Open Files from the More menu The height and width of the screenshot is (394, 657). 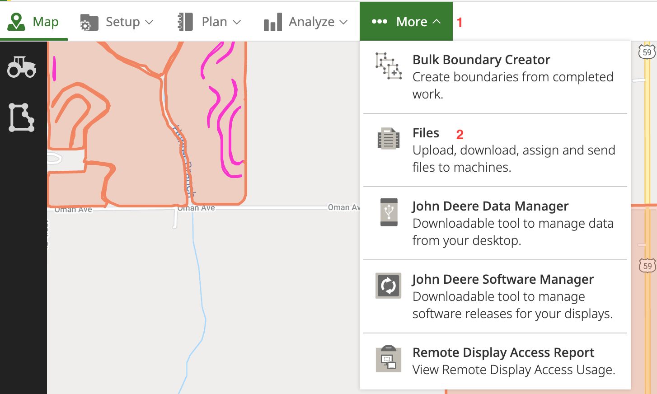point(426,133)
